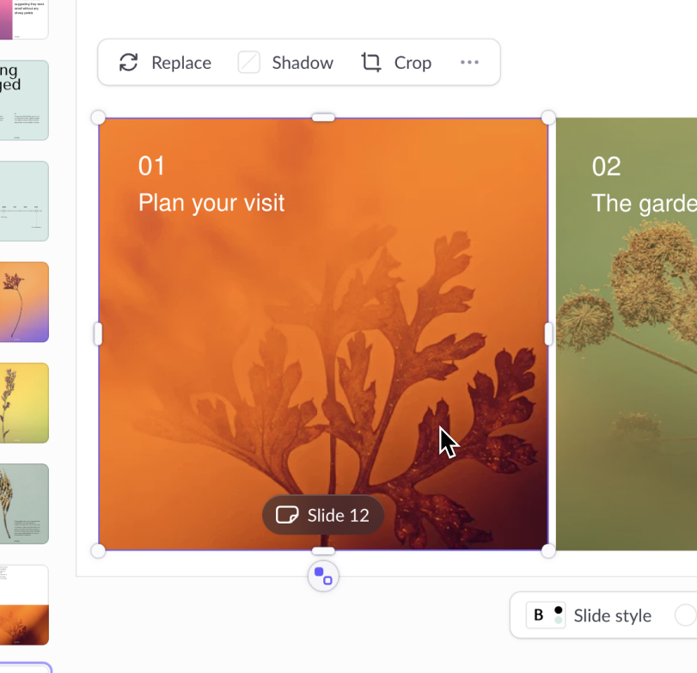Select the green '02 The garden' image

click(x=627, y=333)
